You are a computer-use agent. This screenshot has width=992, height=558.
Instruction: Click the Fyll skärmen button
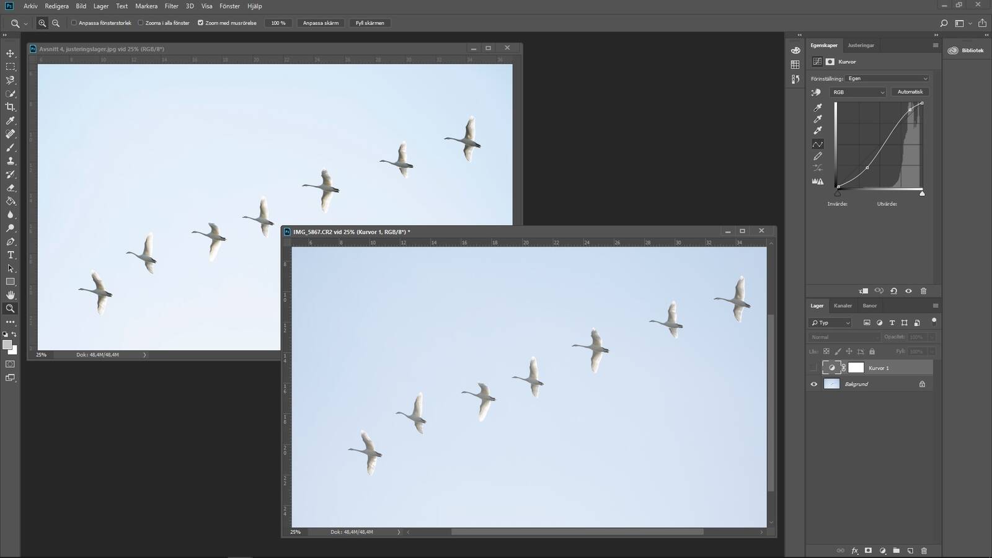point(370,23)
